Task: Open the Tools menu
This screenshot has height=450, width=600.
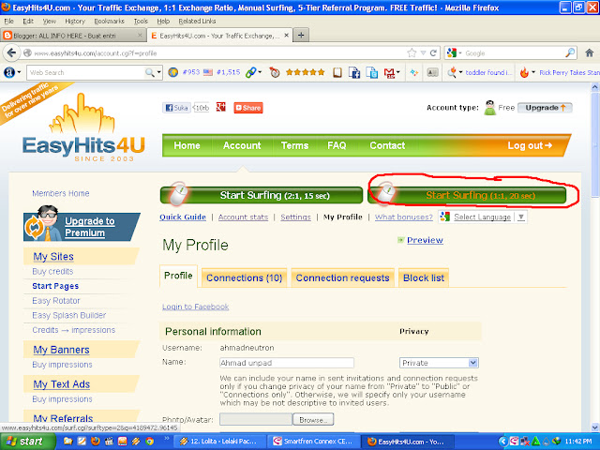Action: coord(141,21)
